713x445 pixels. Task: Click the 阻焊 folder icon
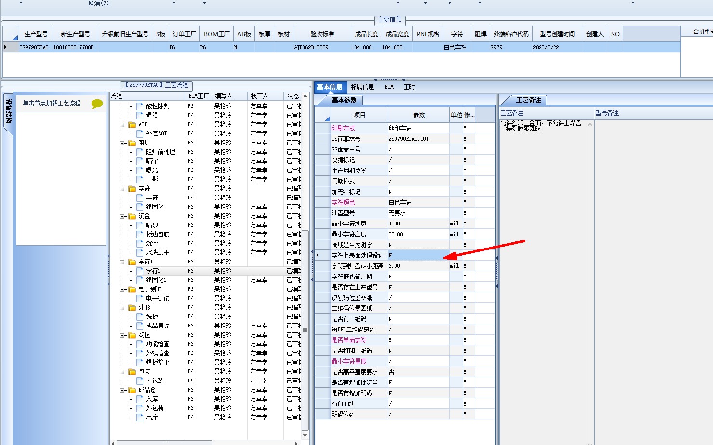pyautogui.click(x=132, y=143)
